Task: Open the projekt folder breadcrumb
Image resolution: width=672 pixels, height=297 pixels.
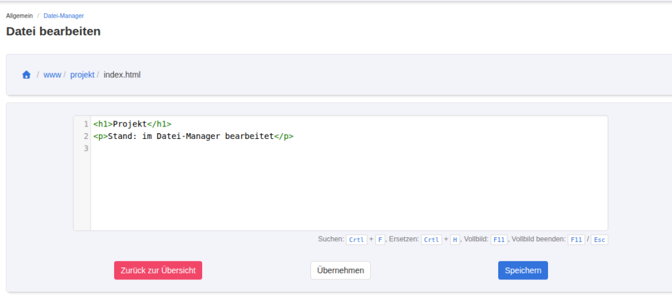Action: coord(82,75)
